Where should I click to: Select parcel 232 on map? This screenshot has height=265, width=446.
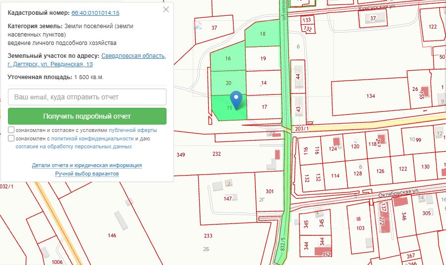pos(217,154)
